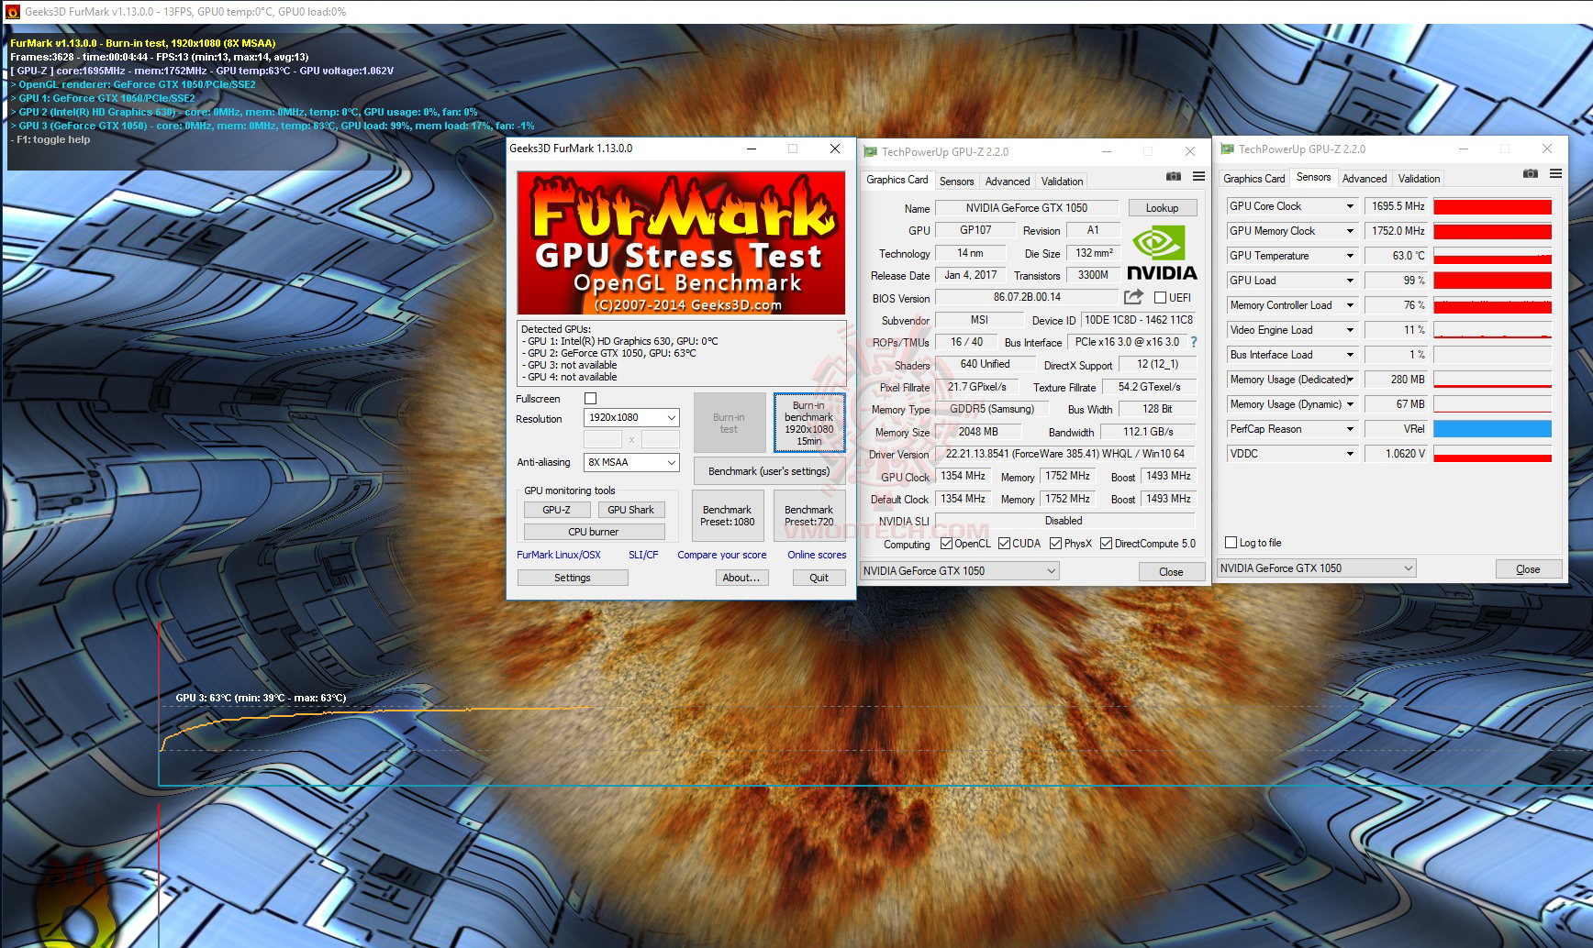Screen dimensions: 1593x948
Task: Open the SLI/CF link
Action: (x=643, y=555)
